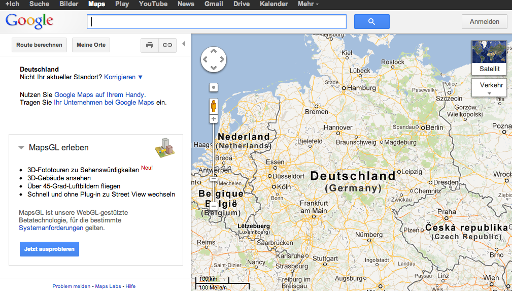Open the Mehr menu in top bar
Viewport: 512px width, 291px height.
(308, 4)
